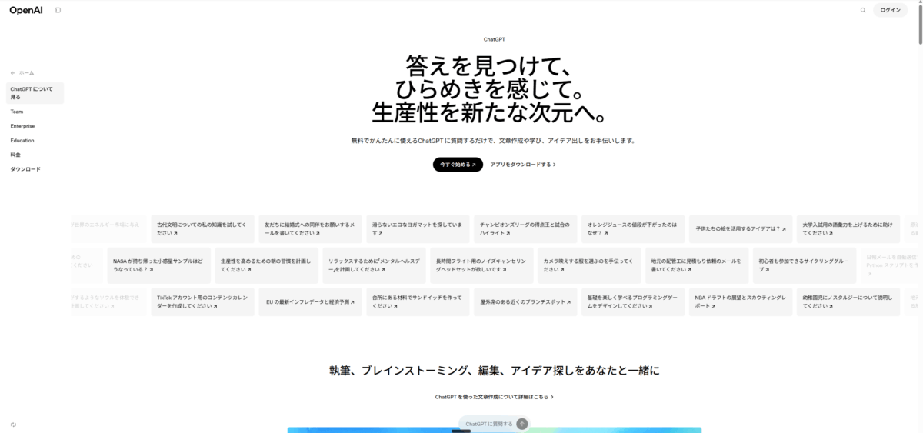The image size is (923, 433).
Task: Click the ChatGPT label above headline
Action: tap(495, 39)
